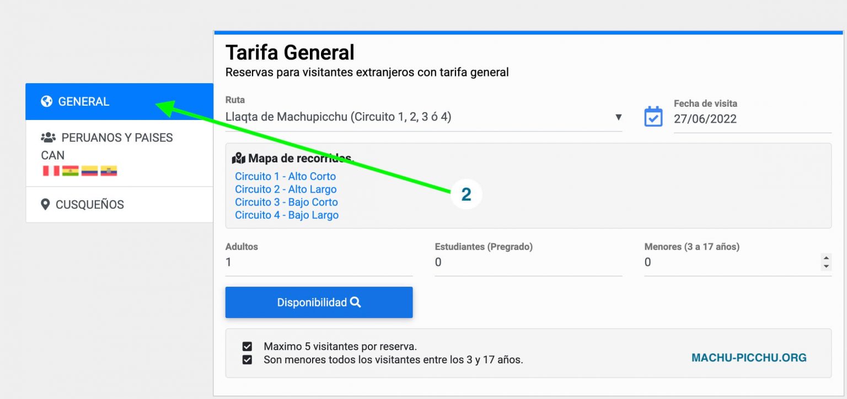Click the Reservas para visitantes extranjeros subtitle
Viewport: 847px width, 399px height.
pos(367,72)
